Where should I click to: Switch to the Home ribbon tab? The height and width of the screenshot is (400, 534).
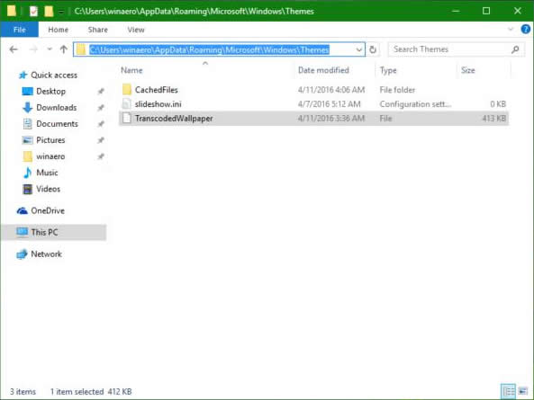point(58,30)
